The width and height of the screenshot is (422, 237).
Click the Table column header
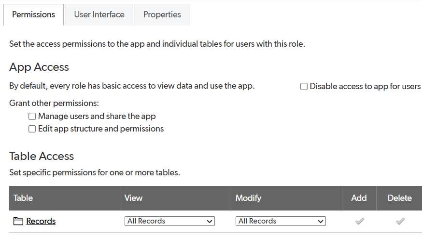(x=23, y=198)
